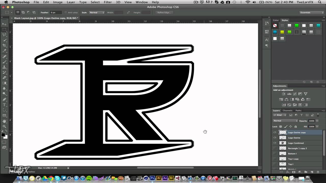
Task: Apply the bright green style swatch
Action: (x=297, y=26)
